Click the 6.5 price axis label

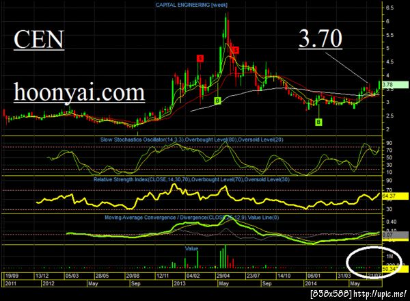pyautogui.click(x=389, y=8)
